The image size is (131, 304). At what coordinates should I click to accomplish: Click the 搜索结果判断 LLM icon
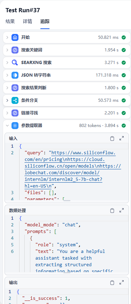tap(15, 88)
